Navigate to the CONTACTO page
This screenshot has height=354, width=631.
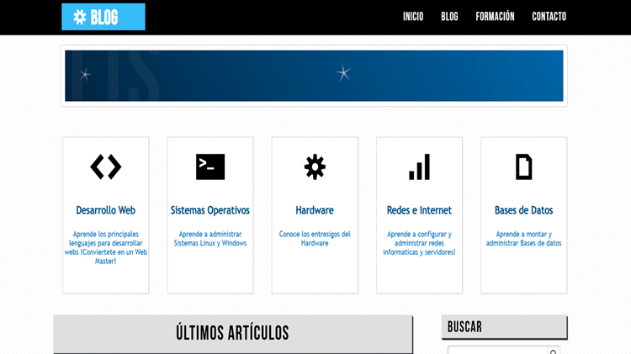pos(549,17)
